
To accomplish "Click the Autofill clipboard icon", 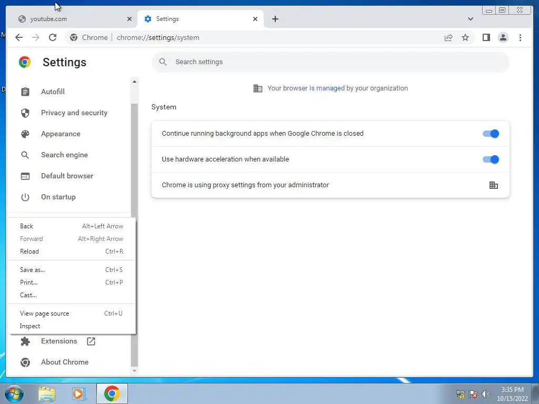I will 25,92.
